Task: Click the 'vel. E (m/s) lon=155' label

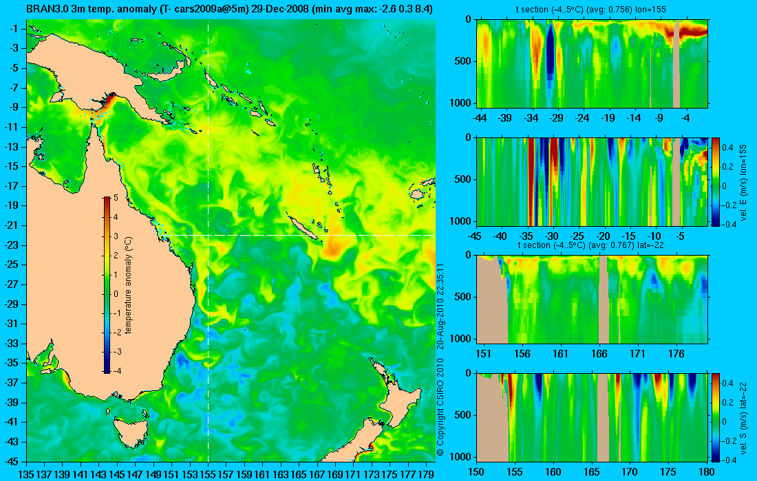Action: [x=743, y=182]
